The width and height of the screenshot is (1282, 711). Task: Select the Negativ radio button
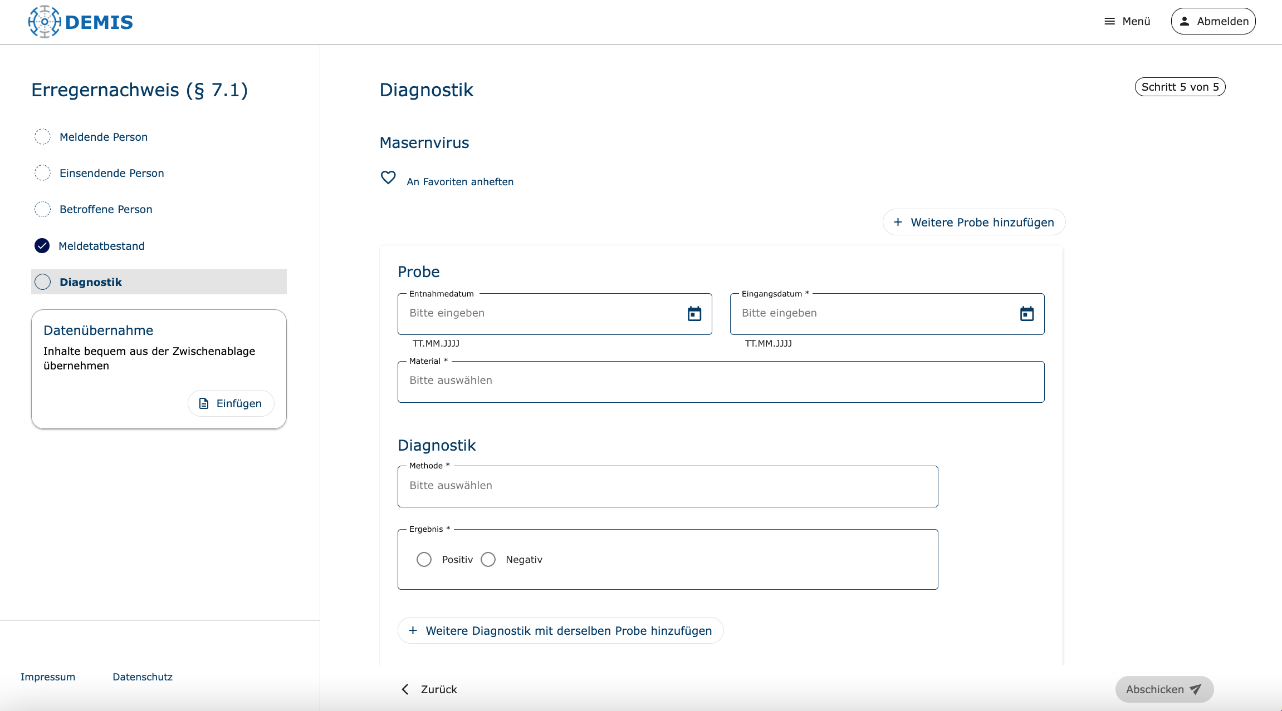point(488,559)
